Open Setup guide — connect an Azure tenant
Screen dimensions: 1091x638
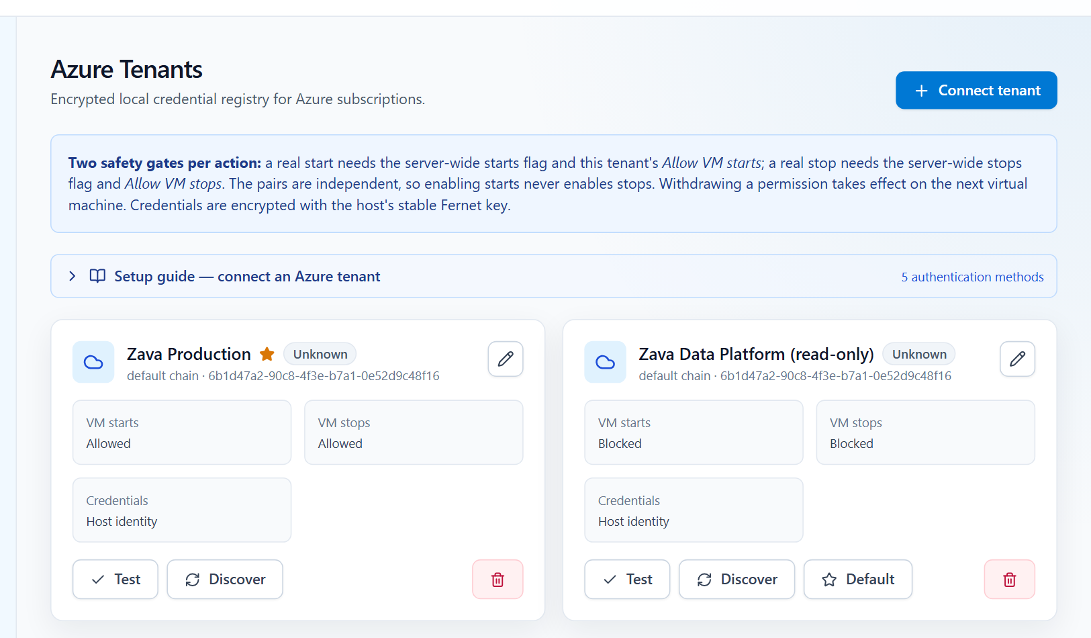click(247, 276)
